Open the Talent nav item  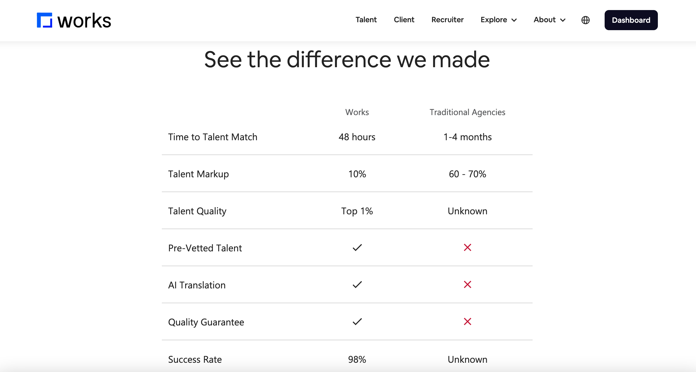366,20
